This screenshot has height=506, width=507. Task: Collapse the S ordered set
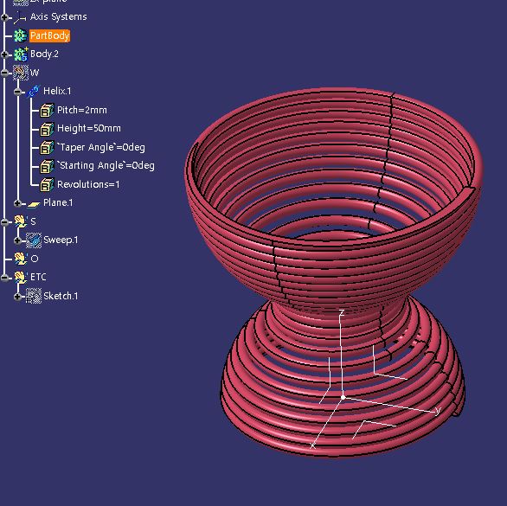[4, 222]
